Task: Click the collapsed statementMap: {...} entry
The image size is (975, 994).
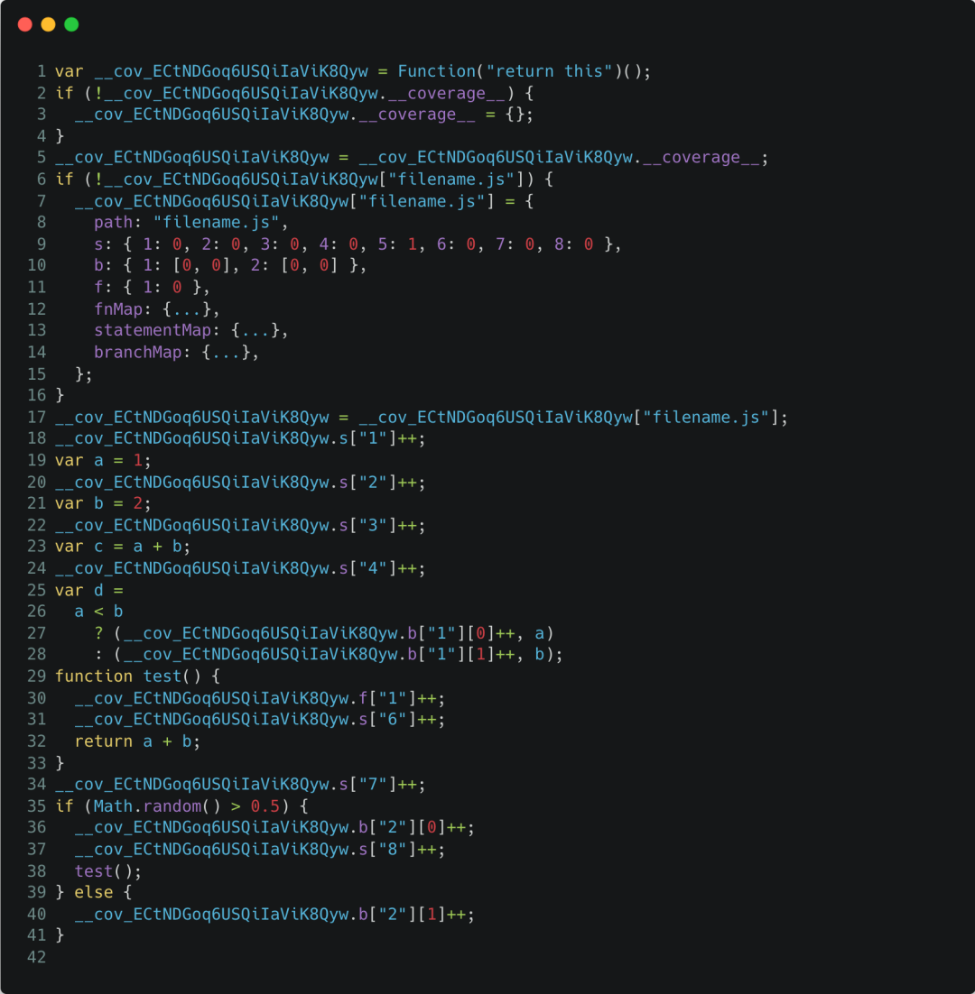Action: (x=191, y=330)
